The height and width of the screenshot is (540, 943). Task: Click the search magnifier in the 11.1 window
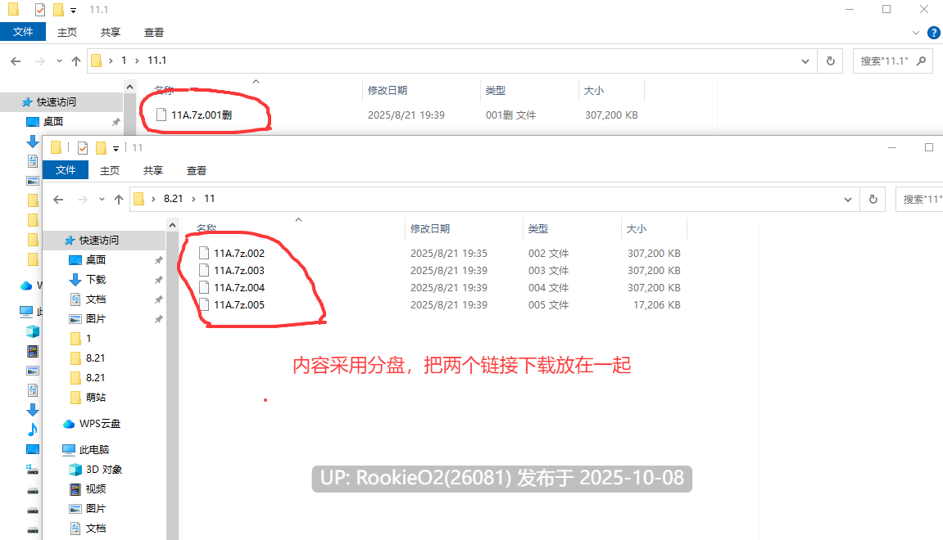pos(922,61)
